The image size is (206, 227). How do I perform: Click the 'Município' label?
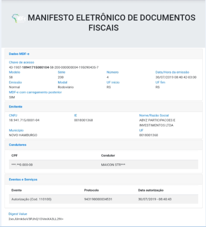16,130
